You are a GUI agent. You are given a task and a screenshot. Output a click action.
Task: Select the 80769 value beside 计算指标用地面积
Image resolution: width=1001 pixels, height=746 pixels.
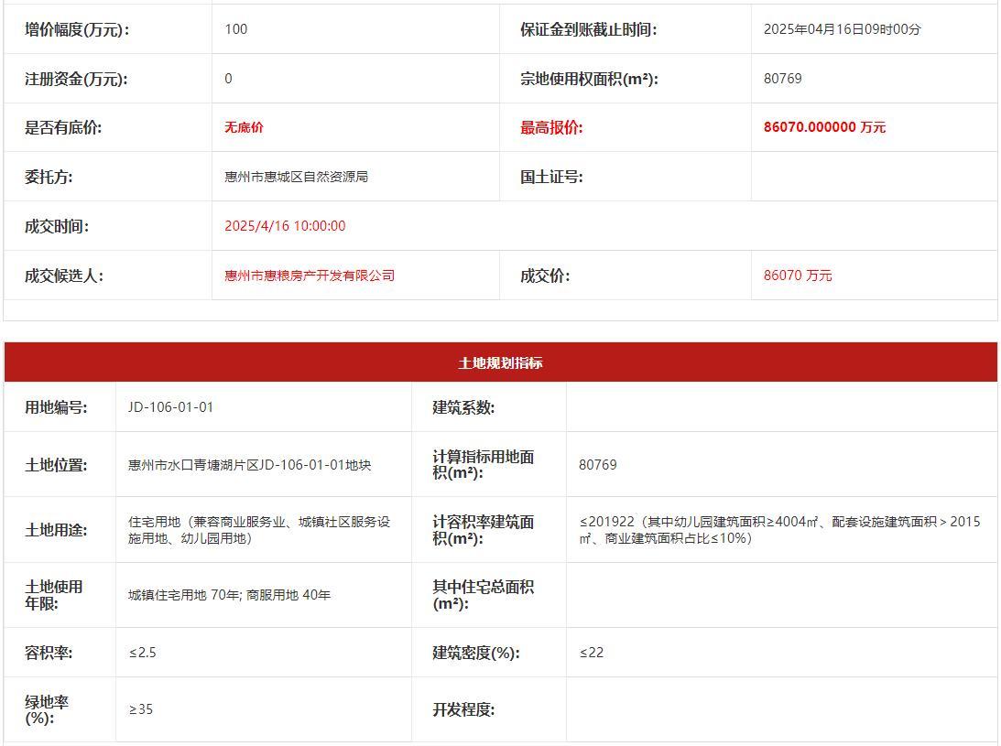click(597, 465)
